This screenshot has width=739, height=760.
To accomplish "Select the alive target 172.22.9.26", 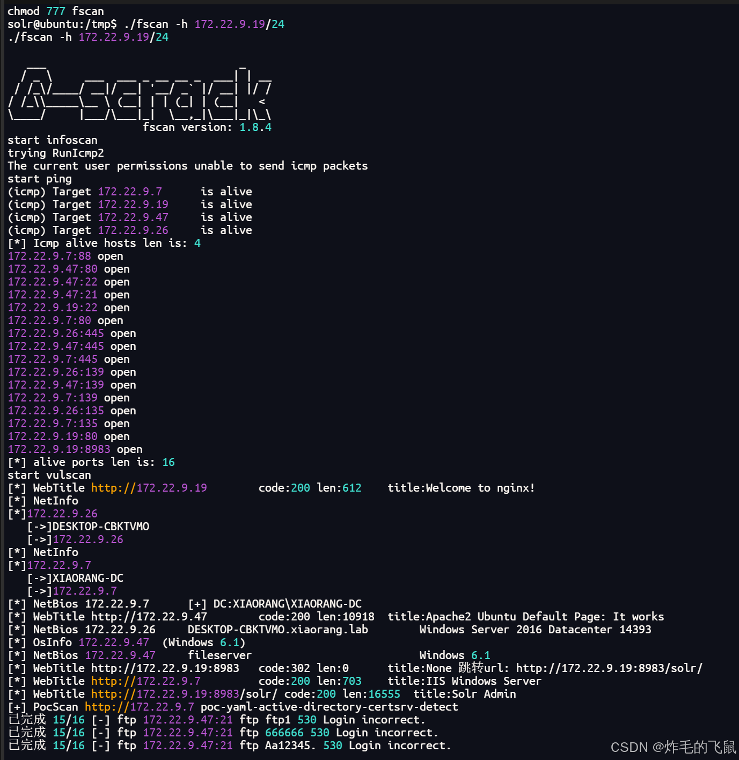I will pos(133,230).
